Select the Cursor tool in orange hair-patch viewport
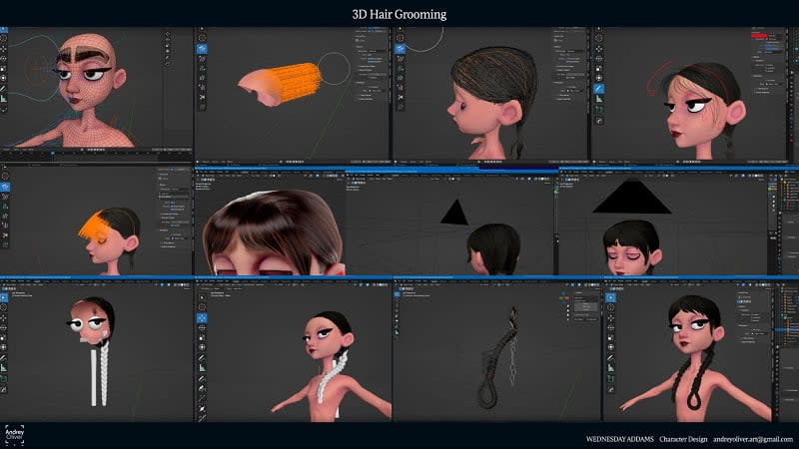This screenshot has width=799, height=449. [x=203, y=38]
